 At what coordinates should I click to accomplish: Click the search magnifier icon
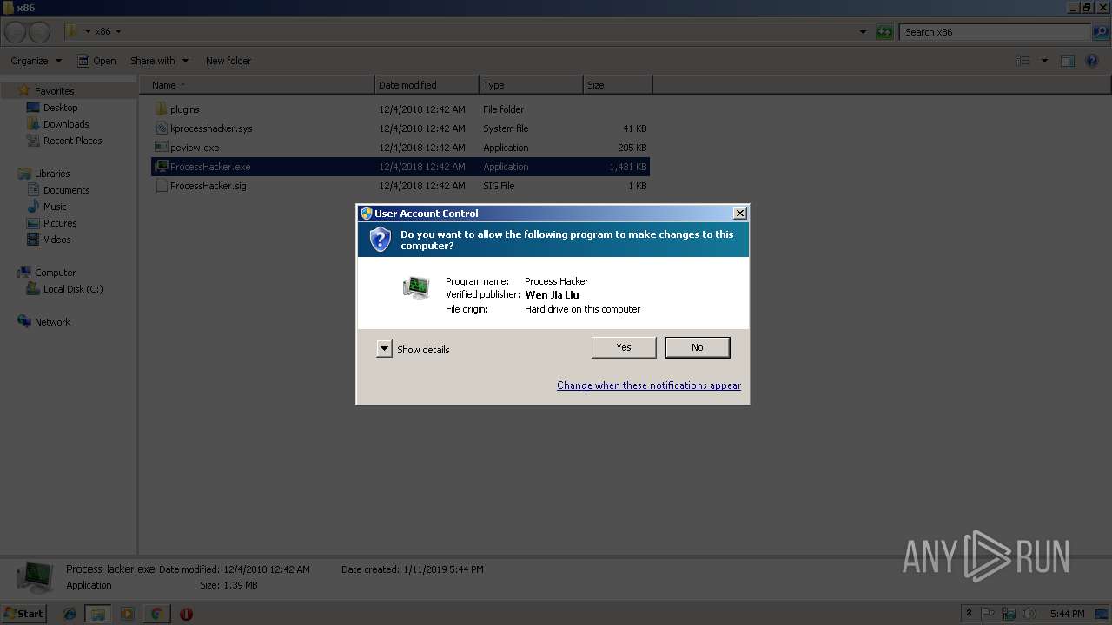1100,32
